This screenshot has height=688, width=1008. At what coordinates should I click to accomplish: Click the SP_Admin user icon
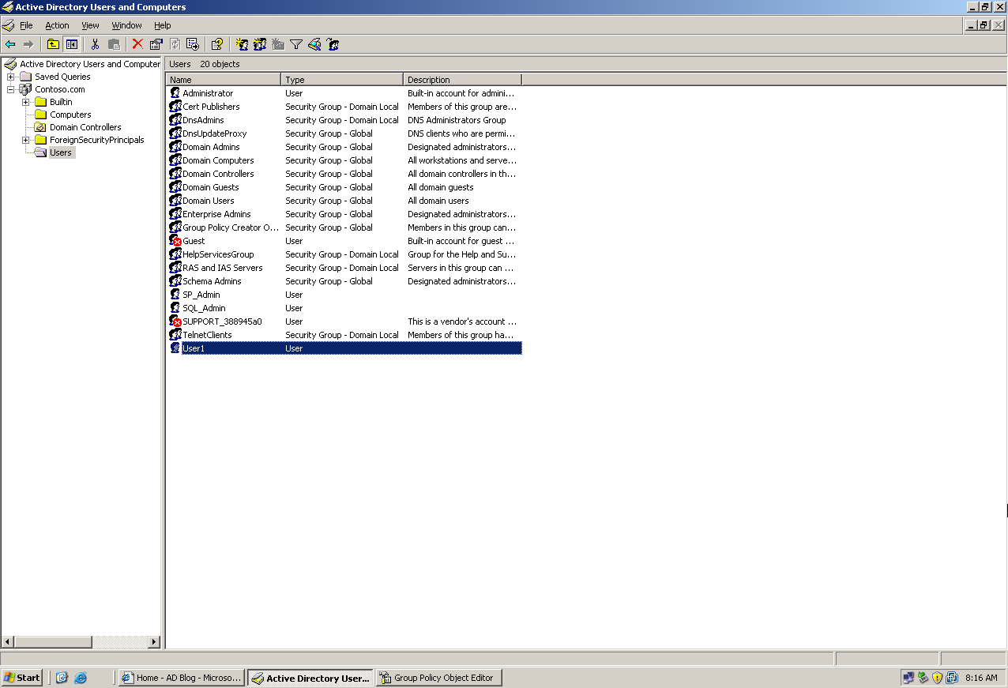pos(175,295)
